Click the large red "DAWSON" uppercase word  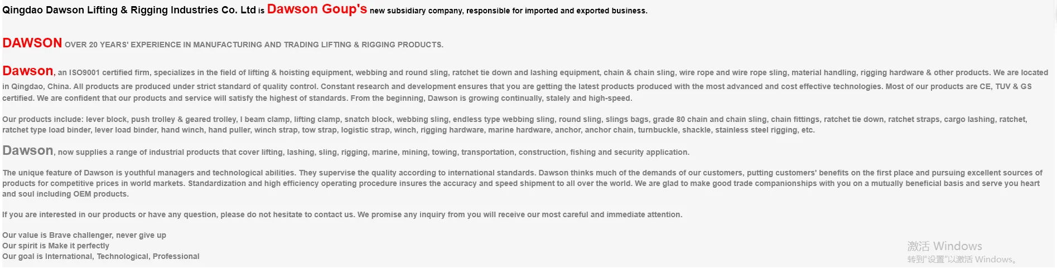[x=32, y=43]
